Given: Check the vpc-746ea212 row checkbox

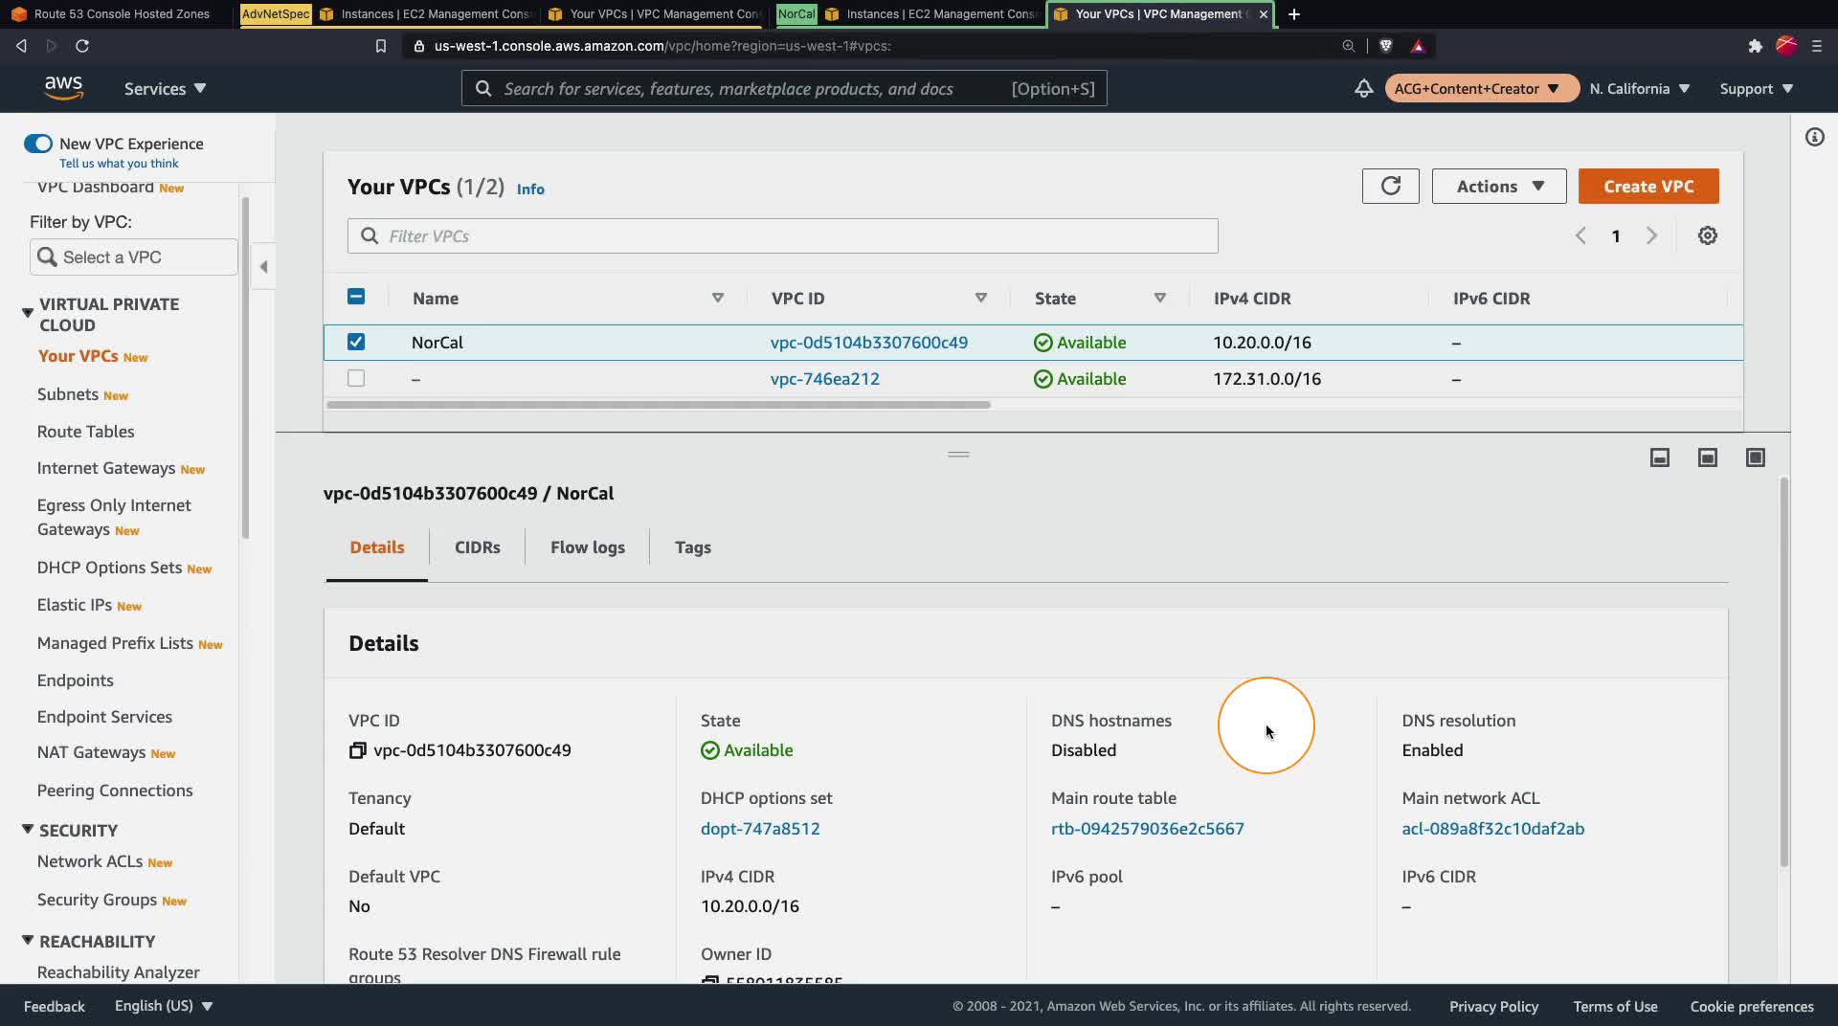Looking at the screenshot, I should [x=356, y=378].
